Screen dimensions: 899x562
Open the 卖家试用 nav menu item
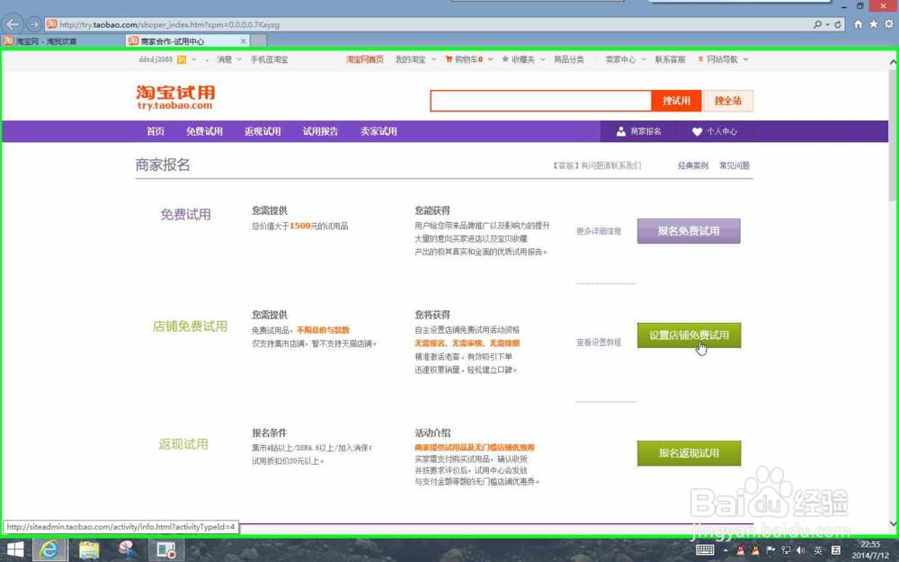378,131
